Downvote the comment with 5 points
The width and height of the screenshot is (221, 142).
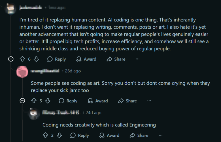48,101
